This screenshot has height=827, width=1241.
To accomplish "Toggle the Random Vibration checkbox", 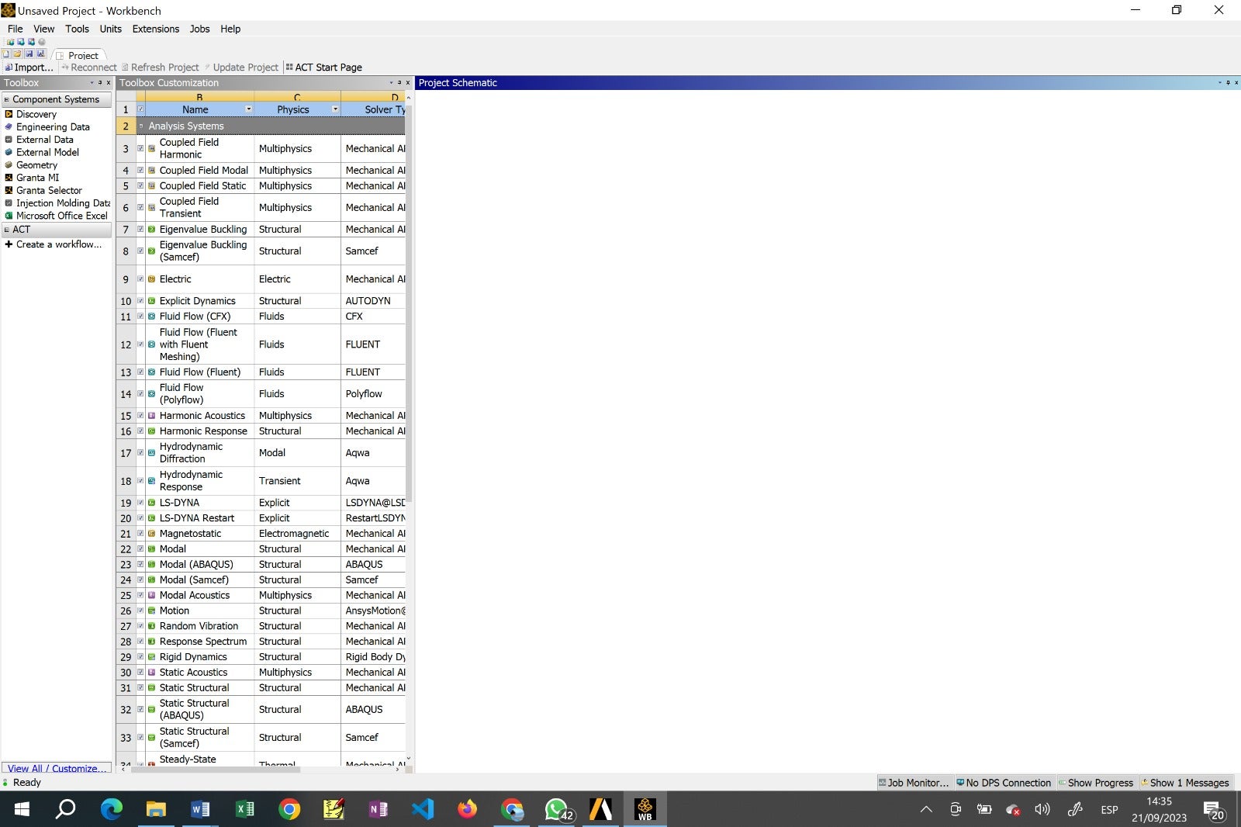I will coord(140,626).
